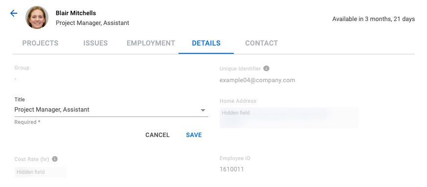Screen dimensions: 427x187
Task: Go to the CONTACT tab
Action: tap(261, 43)
